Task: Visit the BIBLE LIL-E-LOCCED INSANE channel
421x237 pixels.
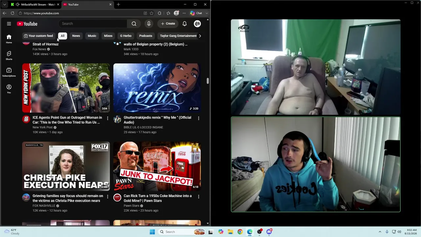Action: (143, 127)
